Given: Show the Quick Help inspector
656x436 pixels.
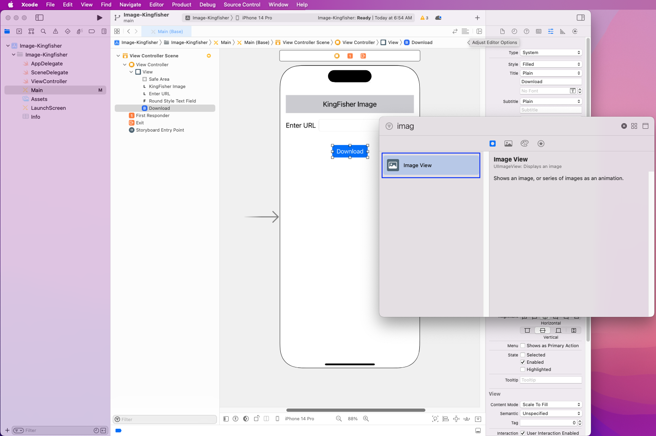Looking at the screenshot, I should click(526, 31).
